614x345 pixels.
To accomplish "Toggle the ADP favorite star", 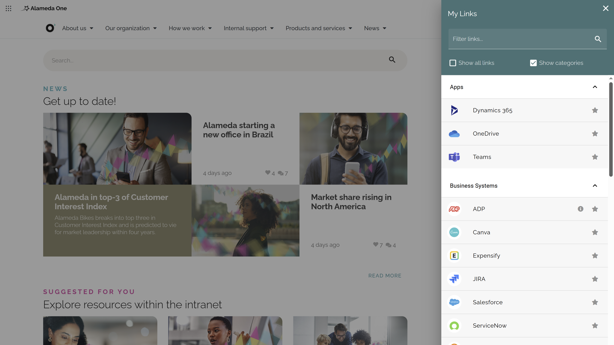I will 595,209.
